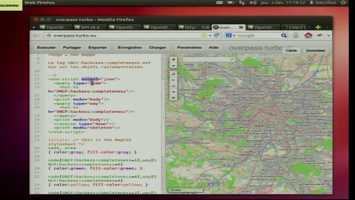Click the Google search magnifier icon
This screenshot has width=355, height=200.
point(283,36)
